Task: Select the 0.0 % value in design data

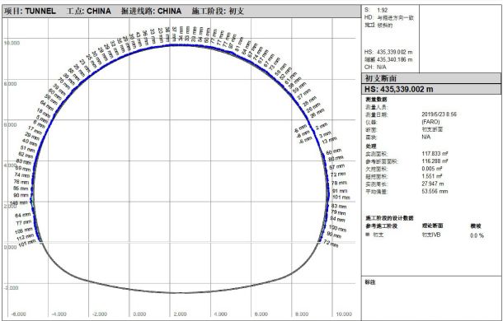Action: click(477, 235)
